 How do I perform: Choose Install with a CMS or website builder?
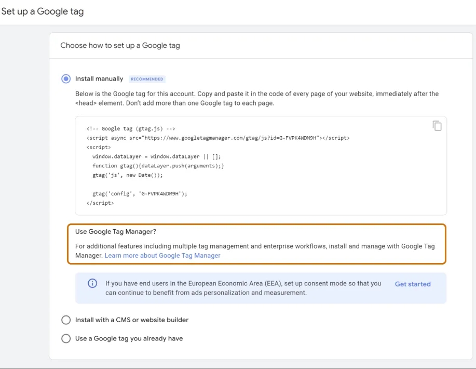click(x=66, y=320)
